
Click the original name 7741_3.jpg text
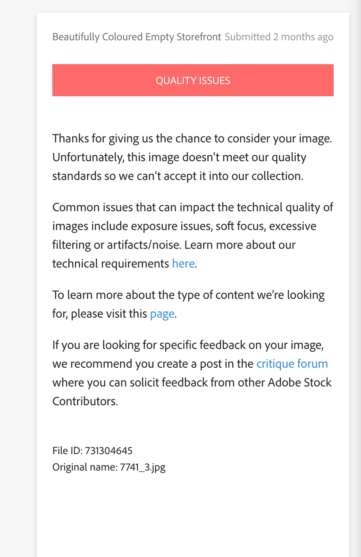pos(109,467)
